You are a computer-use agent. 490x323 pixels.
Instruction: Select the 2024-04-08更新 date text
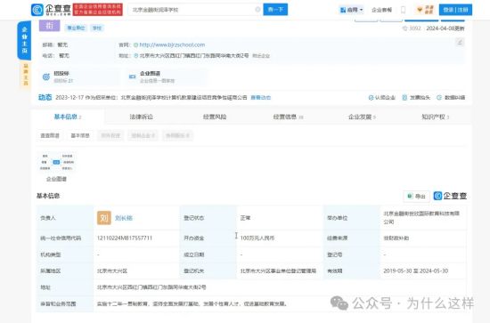[445, 28]
